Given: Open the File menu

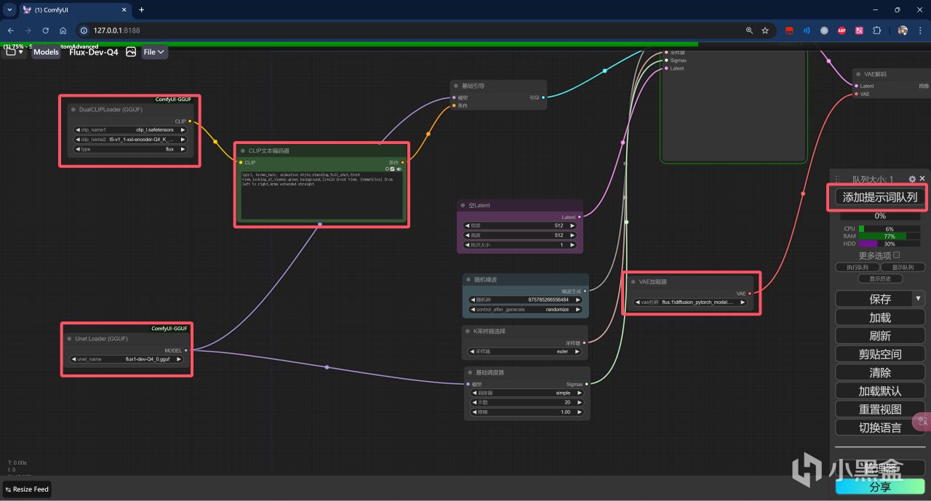Looking at the screenshot, I should point(154,52).
